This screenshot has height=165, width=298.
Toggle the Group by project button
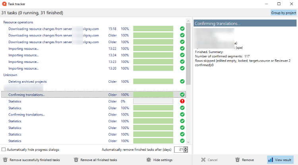(x=283, y=13)
